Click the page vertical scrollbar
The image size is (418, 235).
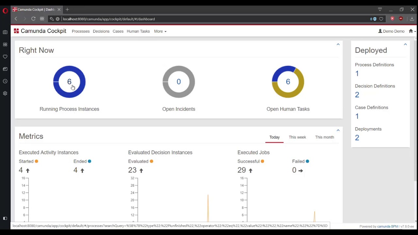pos(415,111)
